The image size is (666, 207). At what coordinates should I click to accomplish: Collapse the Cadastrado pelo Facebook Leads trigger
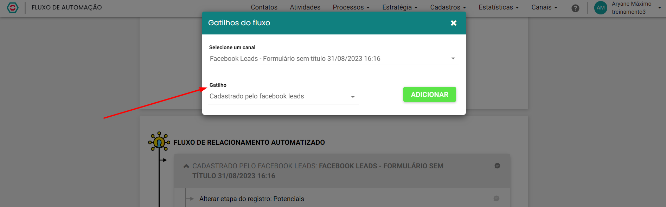point(186,166)
